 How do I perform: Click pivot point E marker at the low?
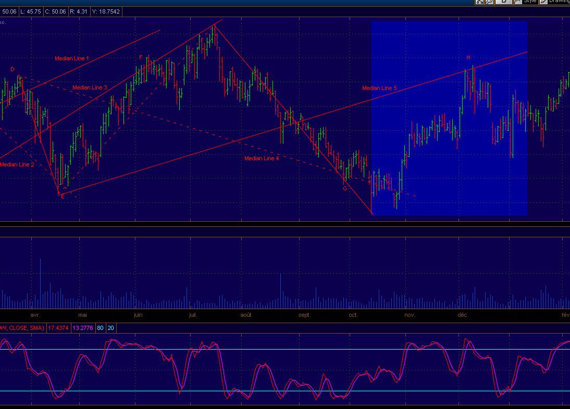pyautogui.click(x=63, y=197)
